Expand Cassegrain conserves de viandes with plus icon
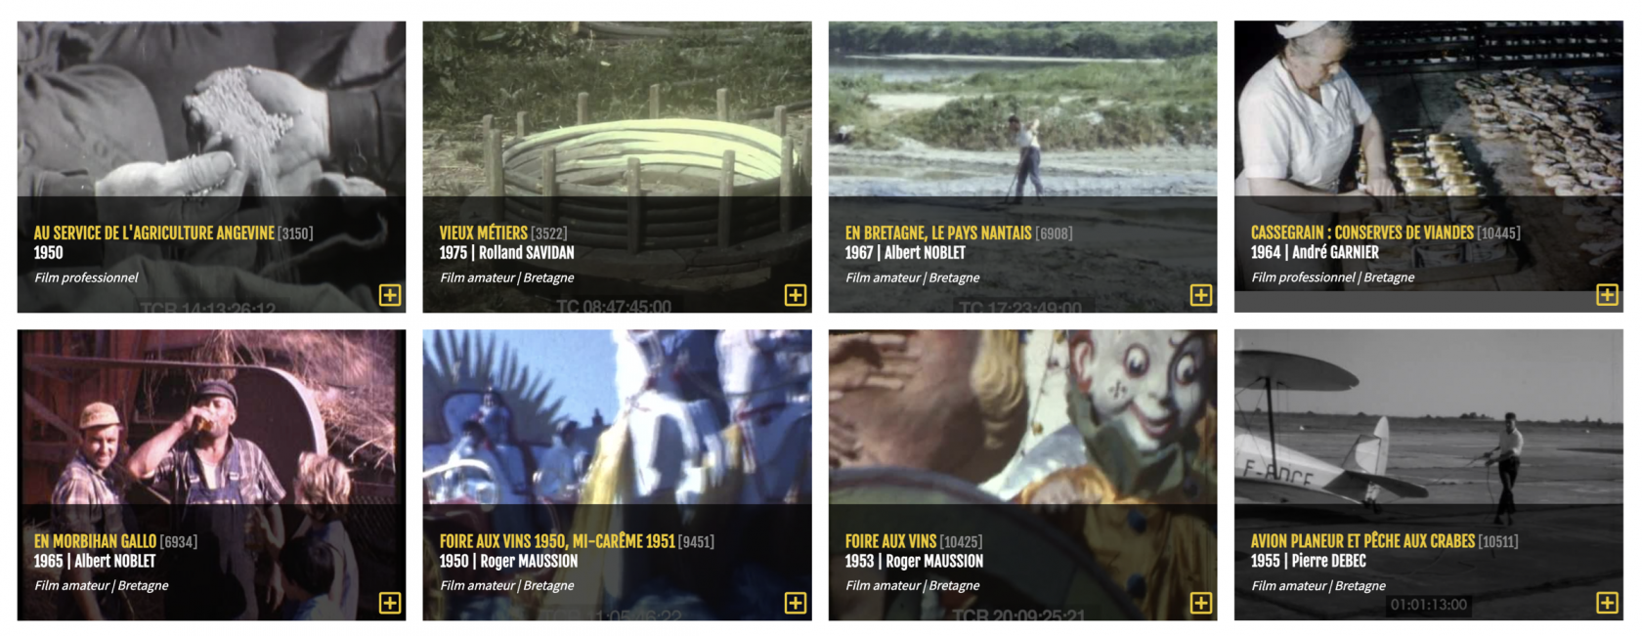This screenshot has width=1642, height=636. pos(1607,295)
